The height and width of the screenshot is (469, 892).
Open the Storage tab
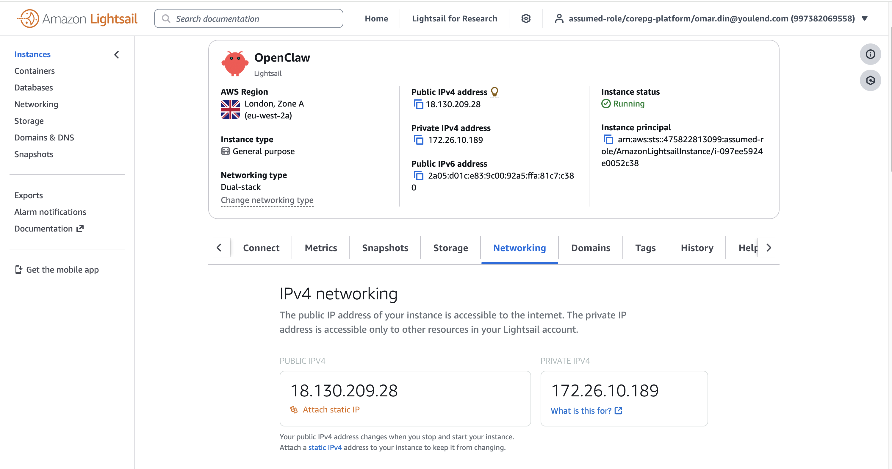pos(450,248)
